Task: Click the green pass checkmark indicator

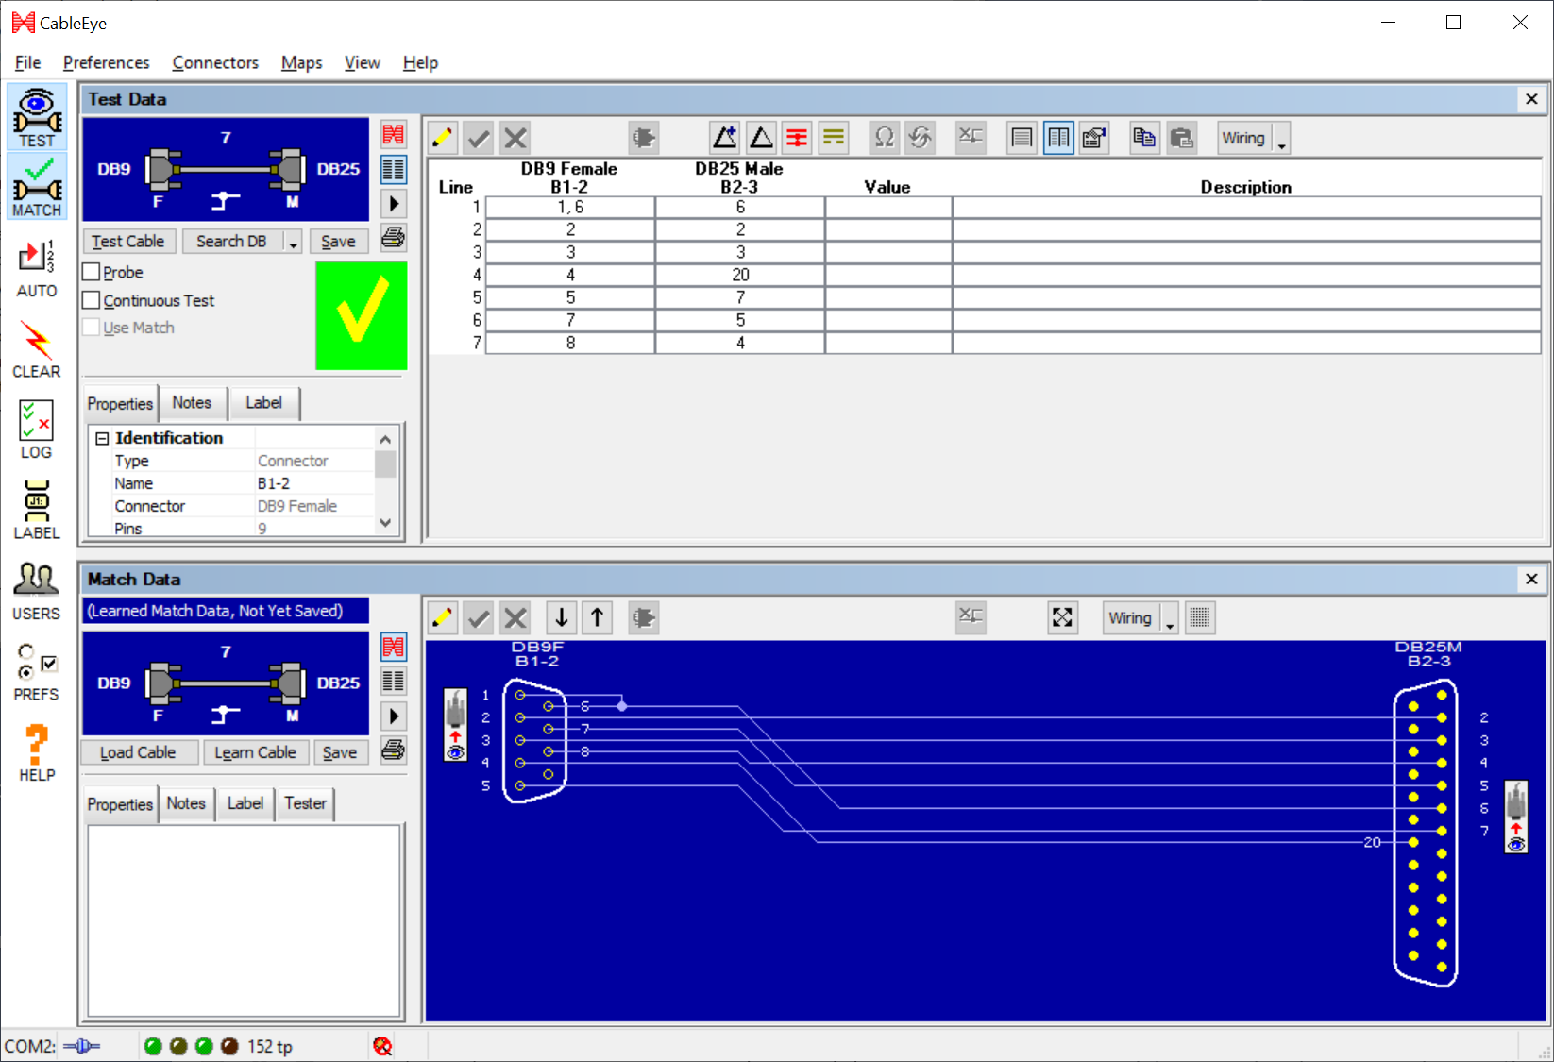Action: click(362, 315)
